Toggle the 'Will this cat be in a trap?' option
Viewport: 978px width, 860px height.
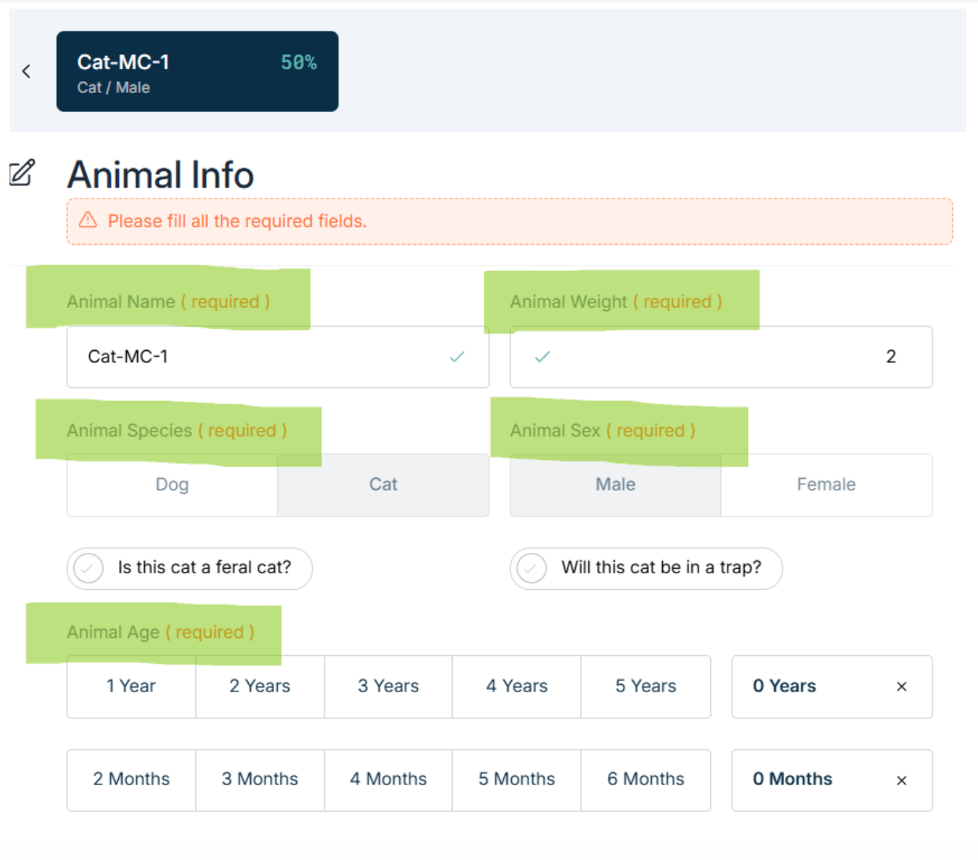click(646, 569)
